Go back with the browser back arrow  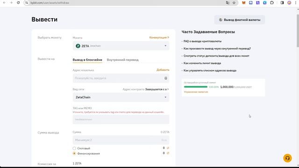4,3
